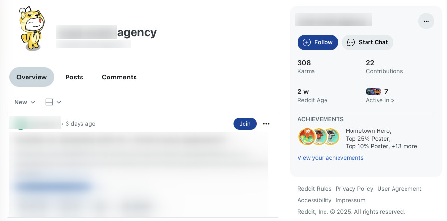The height and width of the screenshot is (221, 447).
Task: Start a chat with this user
Action: (x=367, y=42)
